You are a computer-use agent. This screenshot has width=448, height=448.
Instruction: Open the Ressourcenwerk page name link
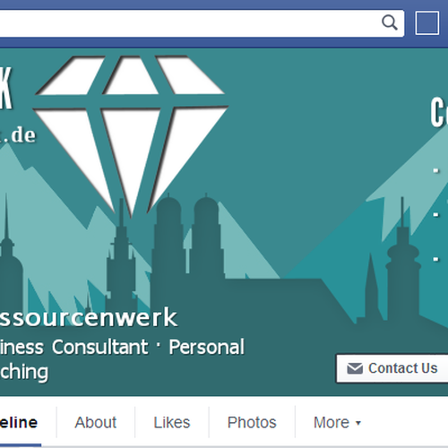click(89, 317)
